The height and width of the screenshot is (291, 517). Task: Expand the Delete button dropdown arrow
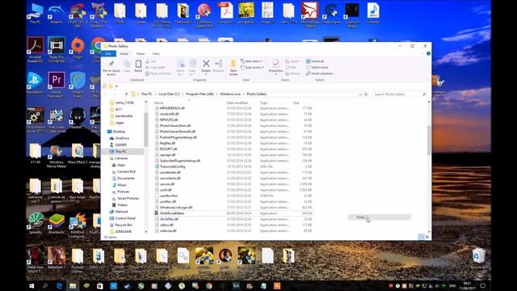pos(206,74)
